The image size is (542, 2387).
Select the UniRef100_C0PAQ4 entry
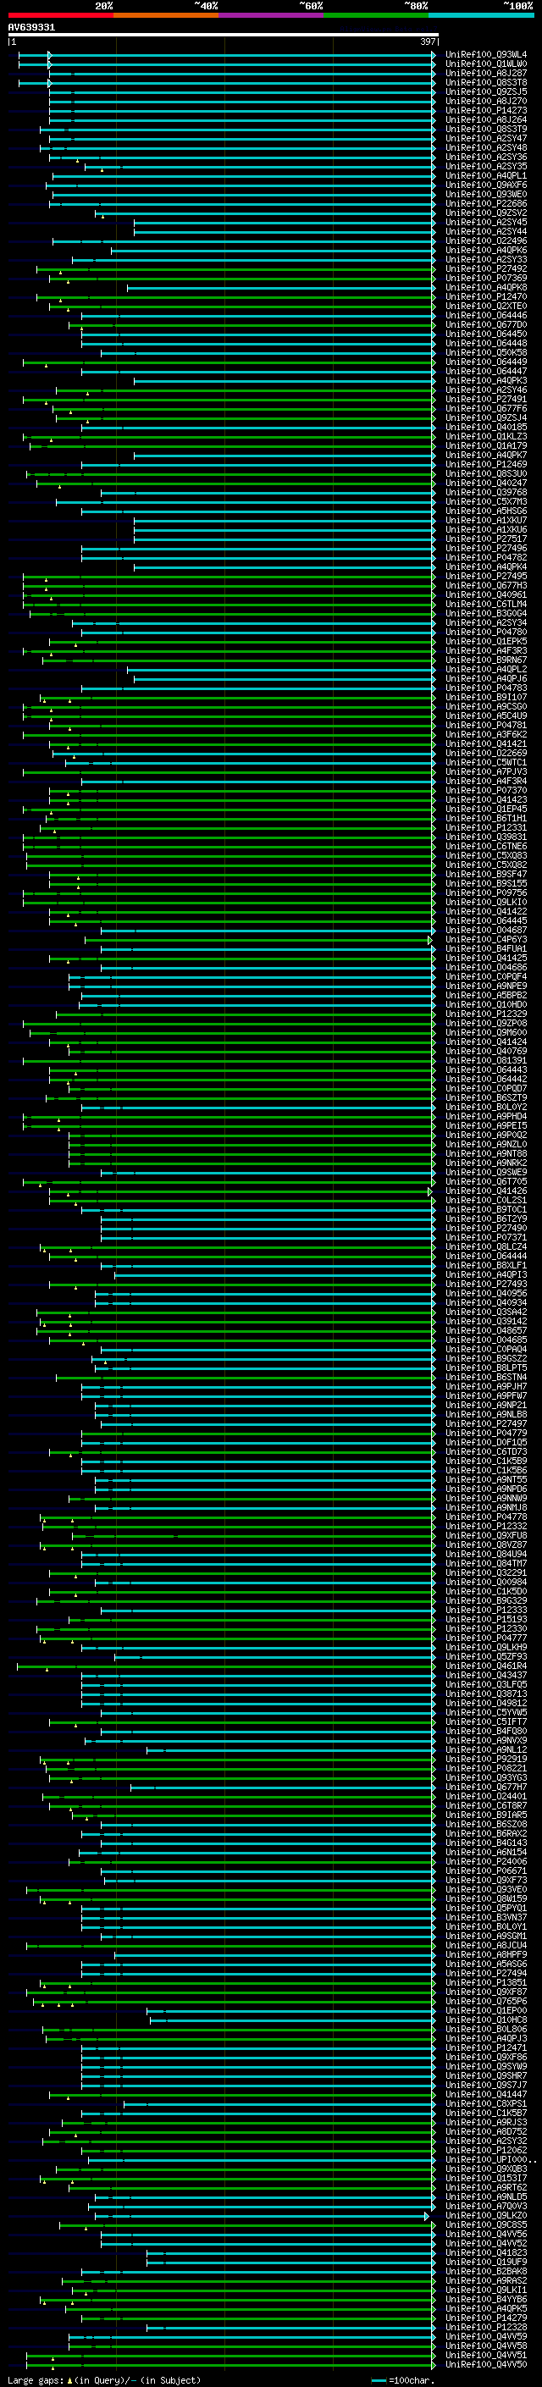click(x=486, y=1349)
